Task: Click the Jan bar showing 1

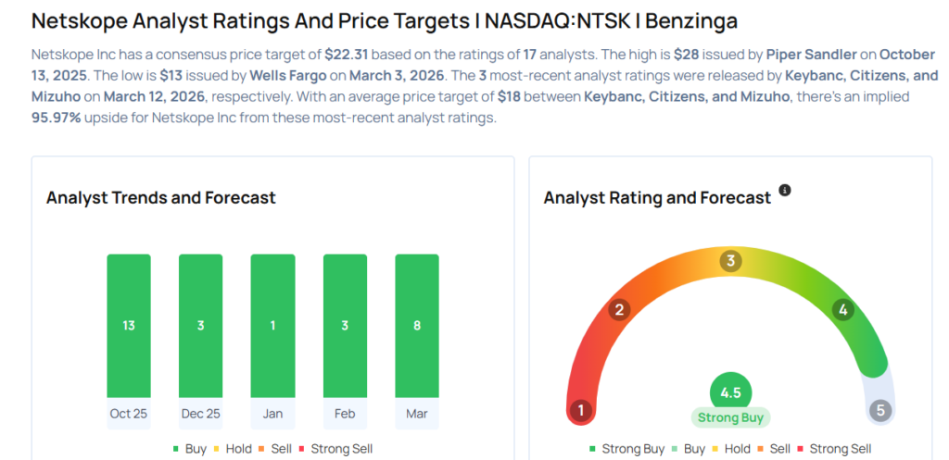Action: pyautogui.click(x=272, y=326)
